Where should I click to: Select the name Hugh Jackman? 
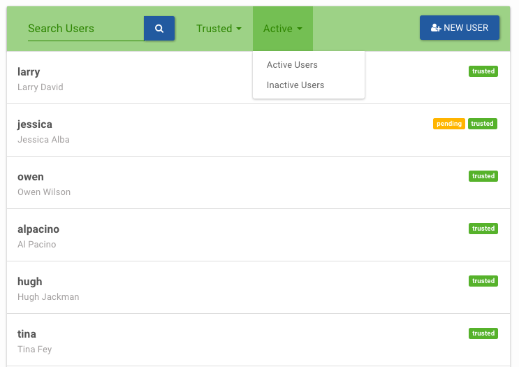click(x=48, y=297)
